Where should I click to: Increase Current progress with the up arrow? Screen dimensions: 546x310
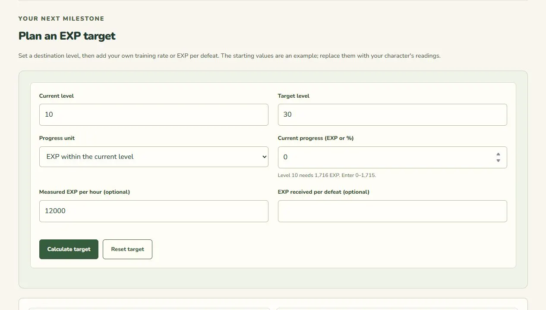[x=498, y=154]
